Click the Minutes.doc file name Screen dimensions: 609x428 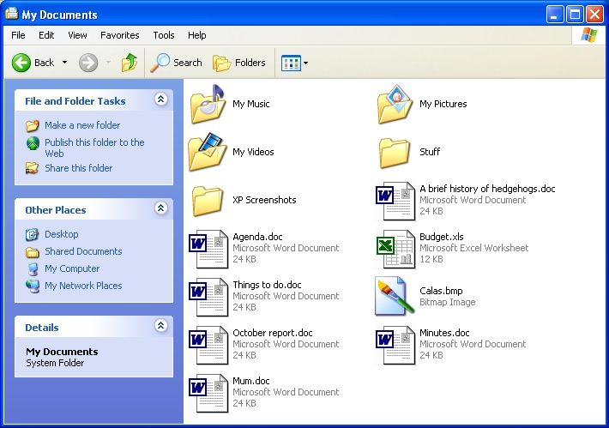pyautogui.click(x=444, y=333)
